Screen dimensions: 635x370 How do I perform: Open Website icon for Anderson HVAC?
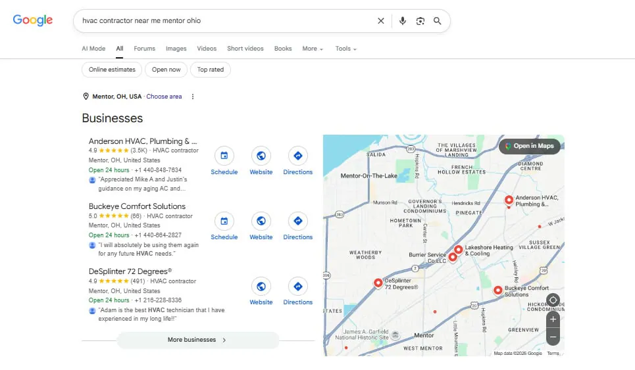click(261, 156)
